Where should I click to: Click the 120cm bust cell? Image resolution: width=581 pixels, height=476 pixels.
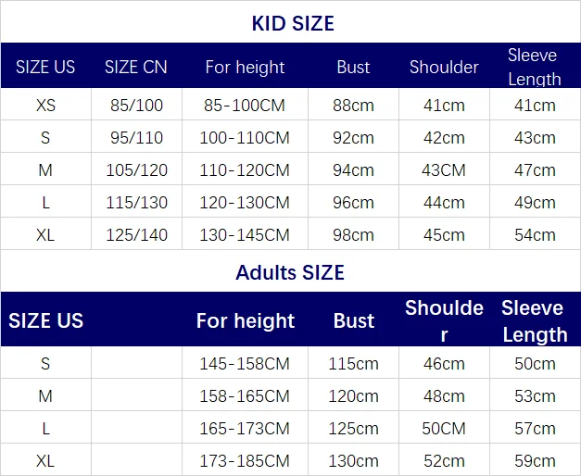click(x=353, y=396)
